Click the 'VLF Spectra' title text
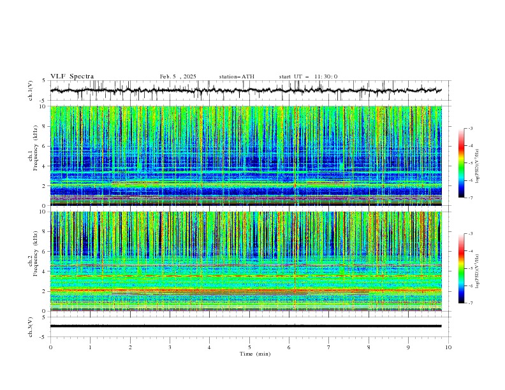 pos(72,76)
